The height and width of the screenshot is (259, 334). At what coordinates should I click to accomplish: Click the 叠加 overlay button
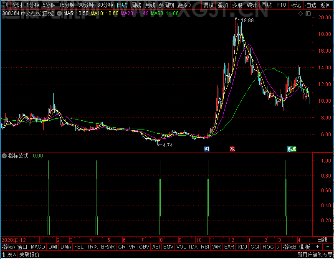click(223, 5)
